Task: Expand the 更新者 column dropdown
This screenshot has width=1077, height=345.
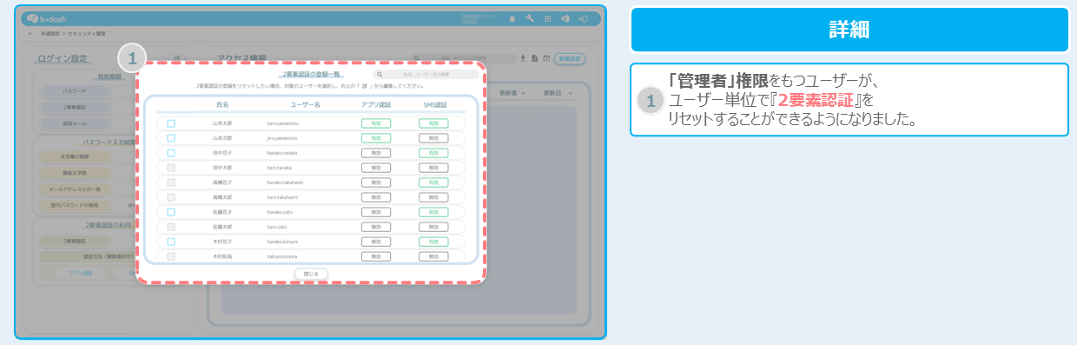Action: [x=519, y=92]
